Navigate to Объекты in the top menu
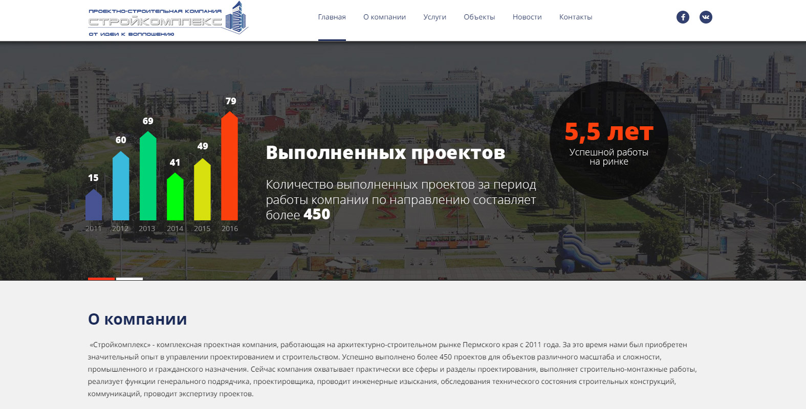806x409 pixels. pyautogui.click(x=479, y=17)
